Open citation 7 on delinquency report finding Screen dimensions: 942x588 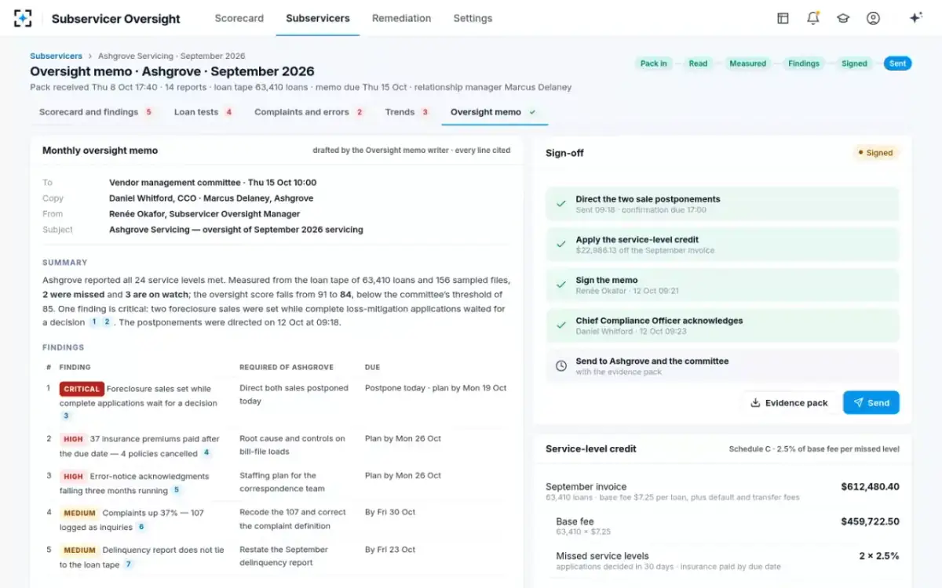click(129, 564)
